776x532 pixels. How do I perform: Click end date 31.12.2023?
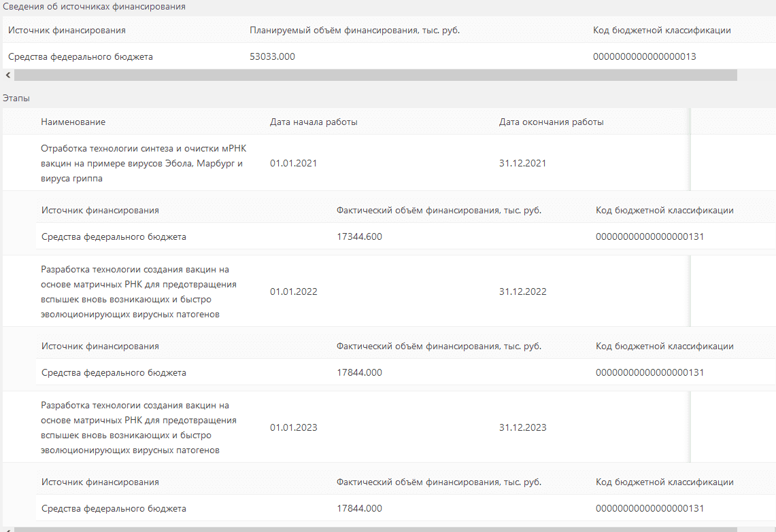point(522,427)
